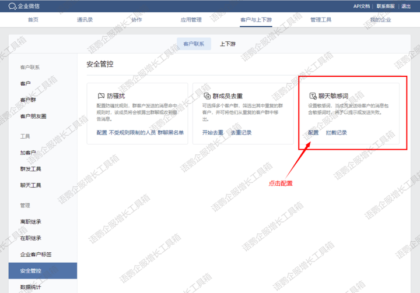This screenshot has height=293, width=420.
Task: Open 拦截记录 under 聊天敏感词
Action: [336, 132]
